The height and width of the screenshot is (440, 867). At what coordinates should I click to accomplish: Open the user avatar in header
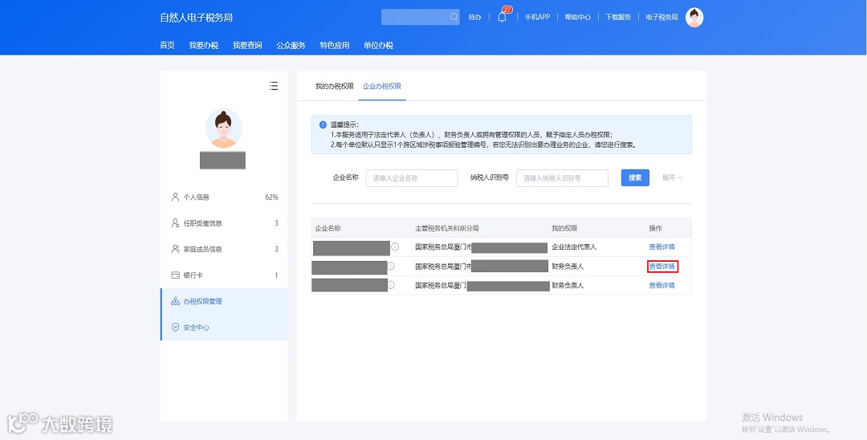coord(694,17)
